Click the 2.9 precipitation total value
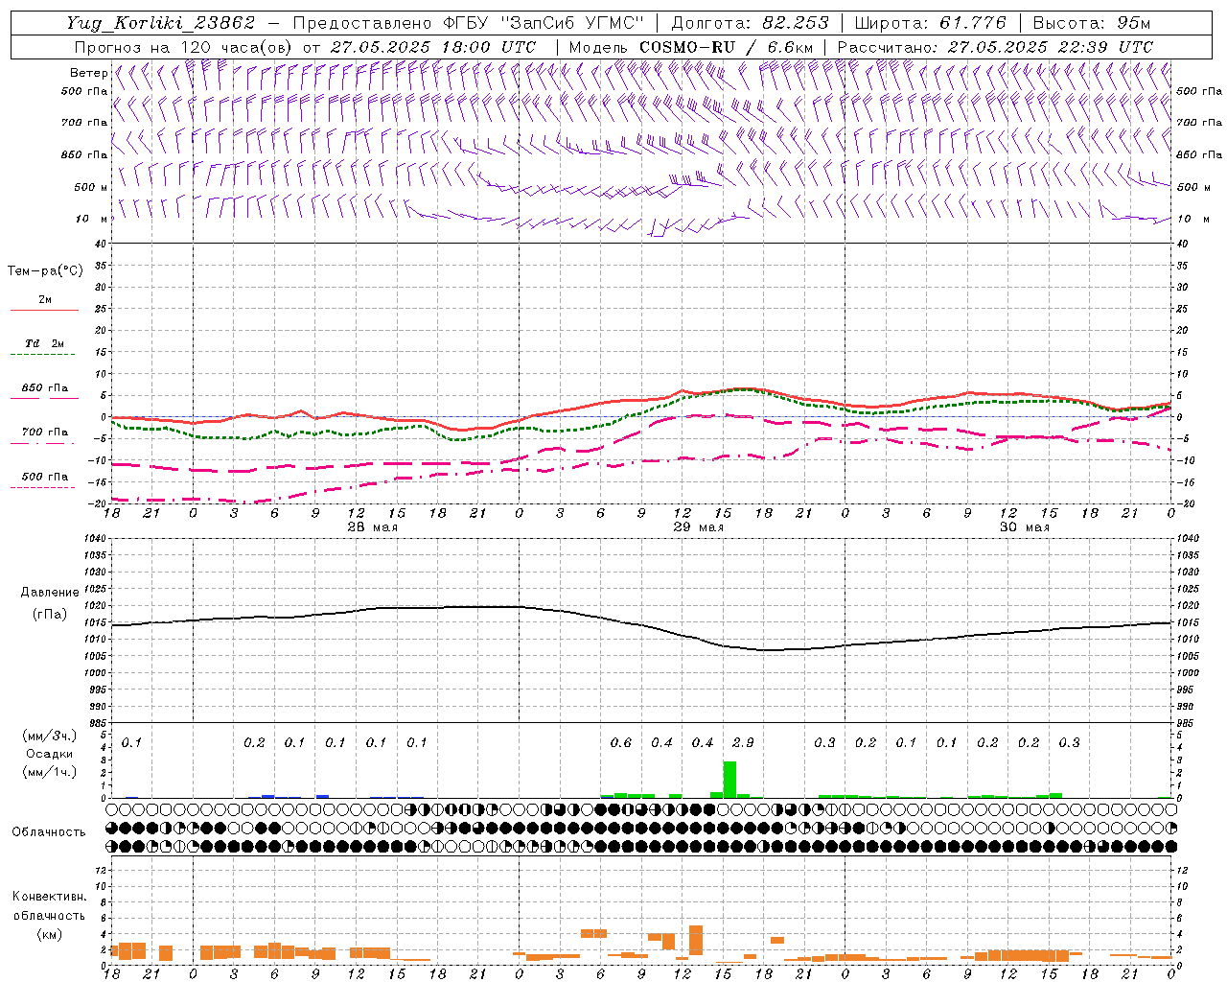 click(743, 743)
